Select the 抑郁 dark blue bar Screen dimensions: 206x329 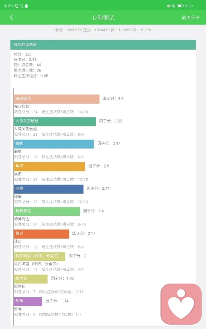[49, 189]
